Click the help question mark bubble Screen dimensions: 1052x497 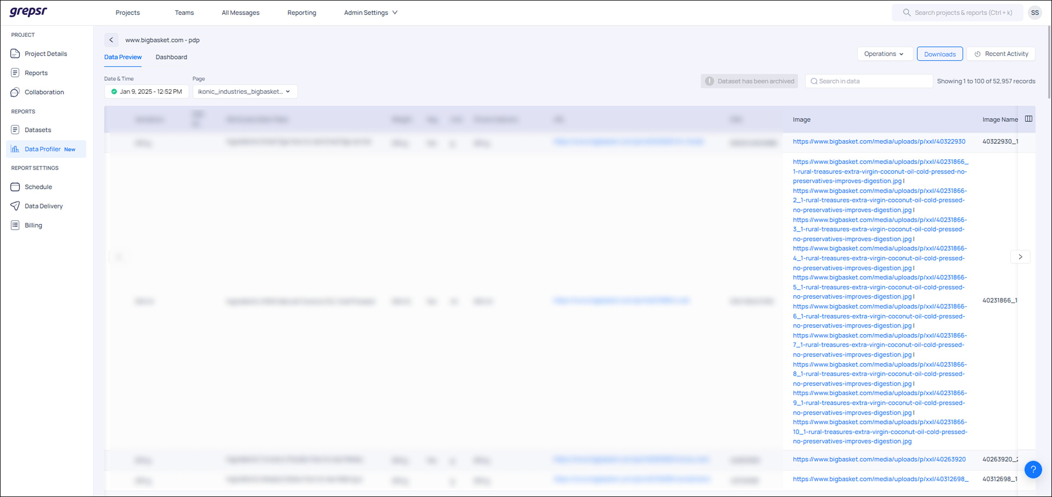(1033, 469)
